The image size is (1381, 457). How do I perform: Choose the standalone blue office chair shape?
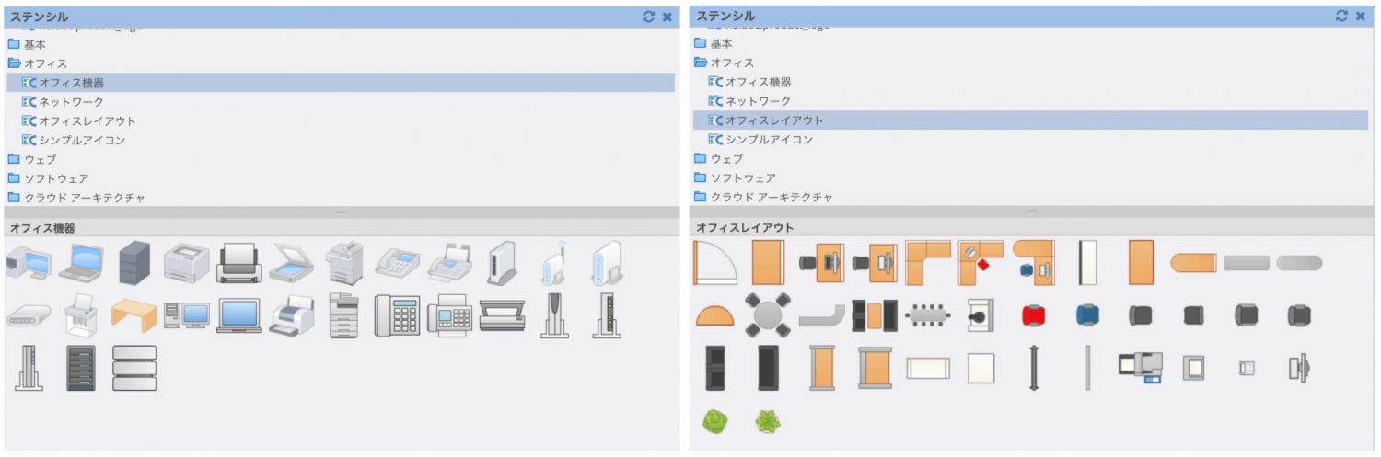point(1087,315)
